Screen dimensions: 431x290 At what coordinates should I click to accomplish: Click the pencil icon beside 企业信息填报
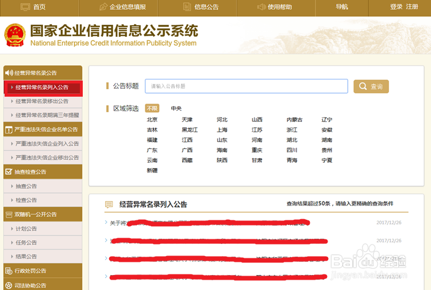(x=103, y=6)
